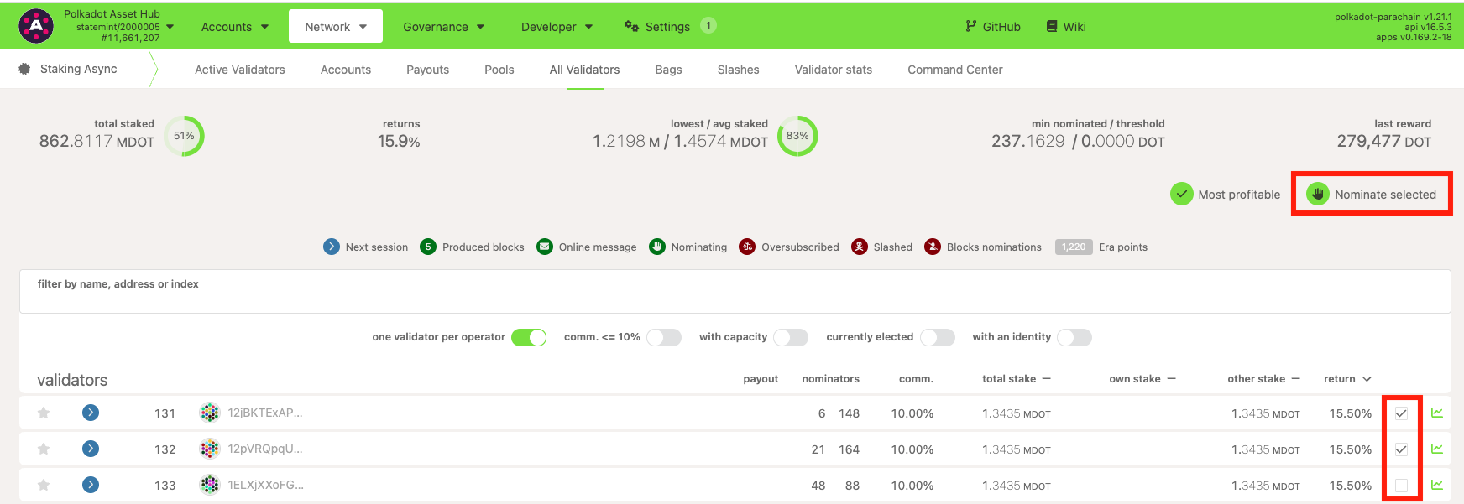Click the Nominating hand legend icon
Screen dimensions: 1464x504
pyautogui.click(x=657, y=247)
